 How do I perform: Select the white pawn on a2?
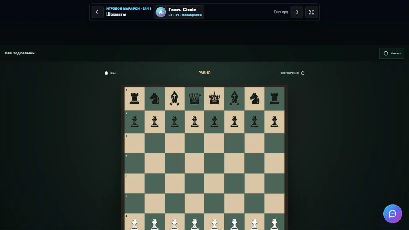134,222
